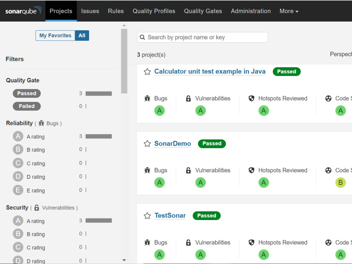Screen dimensions: 352x264
Task: Click the Bugs insect icon for SonarDemo
Action: click(x=148, y=170)
